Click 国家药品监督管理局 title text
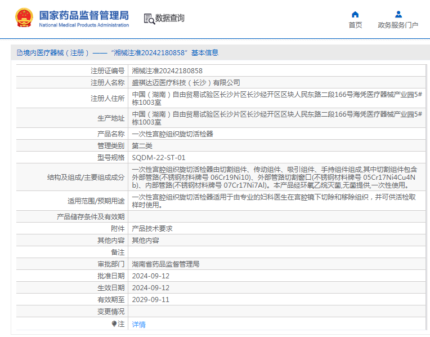This screenshot has height=337, width=430. coord(84,15)
